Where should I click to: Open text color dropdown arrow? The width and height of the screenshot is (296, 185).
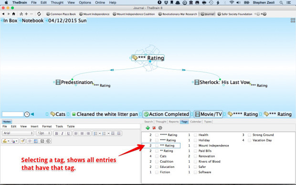17,141
